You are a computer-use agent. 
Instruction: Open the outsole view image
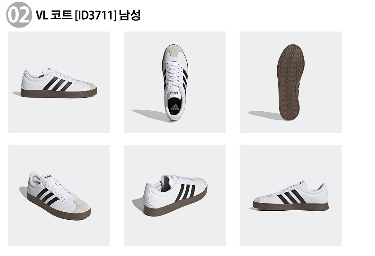tap(291, 82)
